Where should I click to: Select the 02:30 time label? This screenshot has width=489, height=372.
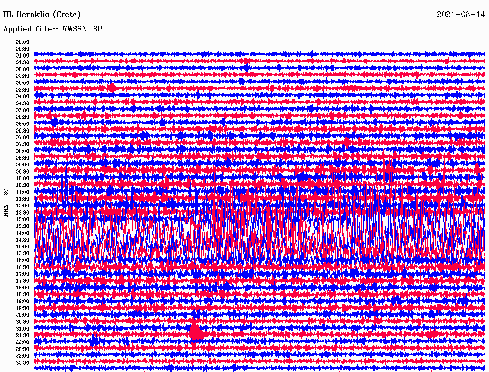[x=22, y=76]
